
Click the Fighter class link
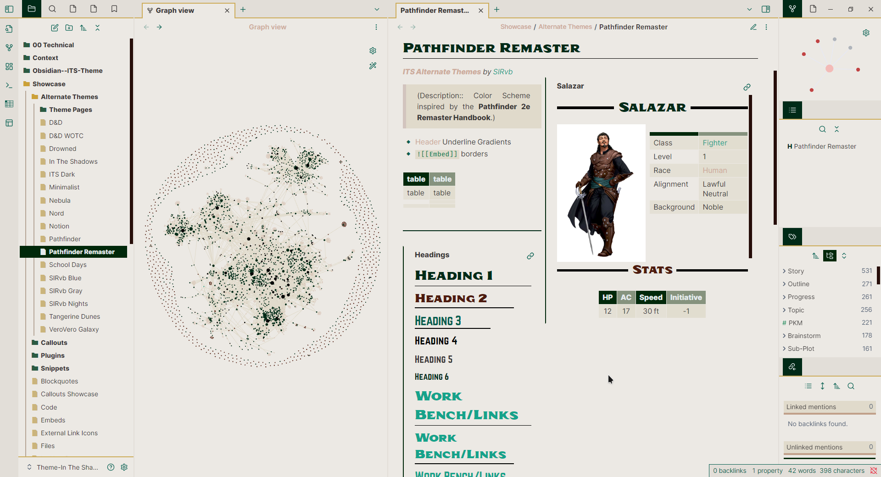715,143
